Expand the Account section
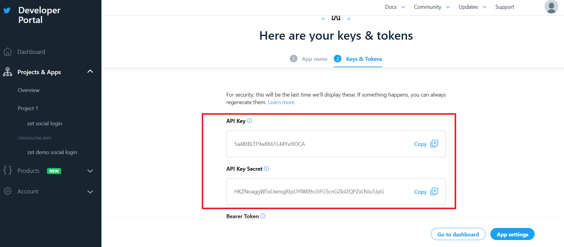The image size is (564, 247). click(90, 192)
